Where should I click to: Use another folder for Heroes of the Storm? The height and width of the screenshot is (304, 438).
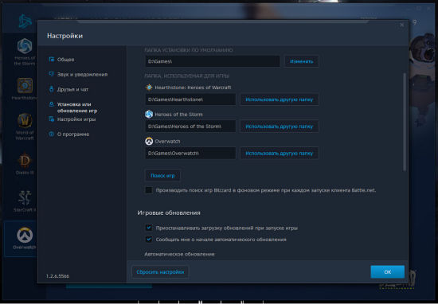279,127
